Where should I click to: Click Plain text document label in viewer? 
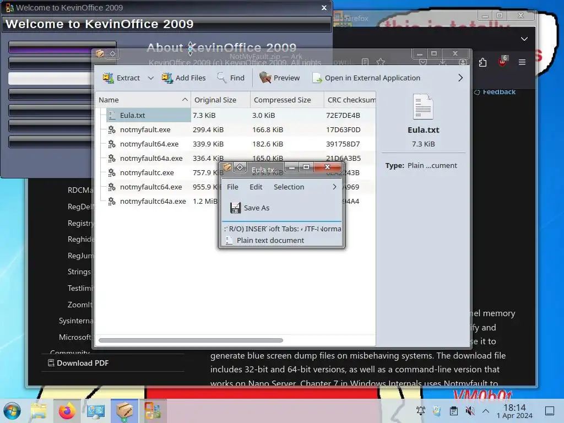pos(270,240)
